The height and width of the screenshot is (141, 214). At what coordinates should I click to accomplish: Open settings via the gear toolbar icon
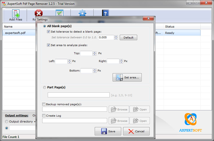[82, 13]
